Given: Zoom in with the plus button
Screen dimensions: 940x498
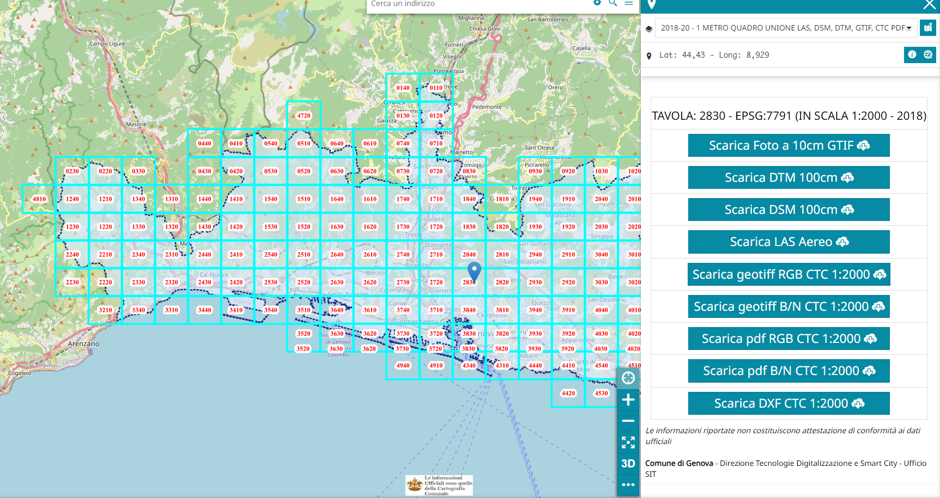Looking at the screenshot, I should 628,400.
